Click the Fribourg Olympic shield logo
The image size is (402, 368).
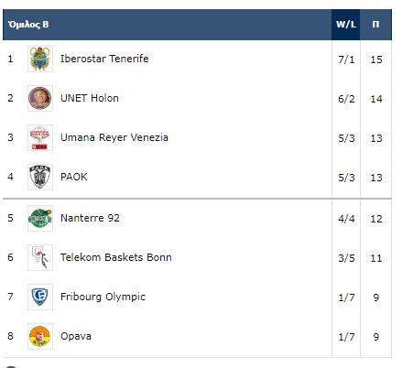(x=40, y=297)
